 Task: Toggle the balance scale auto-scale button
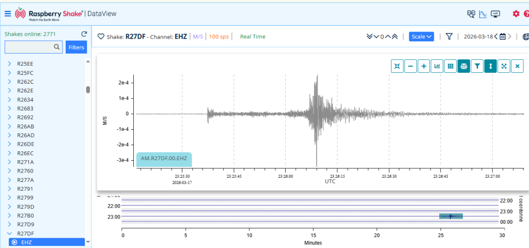pyautogui.click(x=463, y=66)
